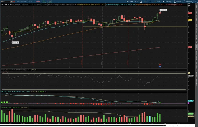Image resolution: width=198 pixels, height=127 pixels.
Task: Open chart settings gear icon
Action: 146,1
